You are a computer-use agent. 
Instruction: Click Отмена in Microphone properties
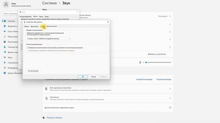coord(93,77)
